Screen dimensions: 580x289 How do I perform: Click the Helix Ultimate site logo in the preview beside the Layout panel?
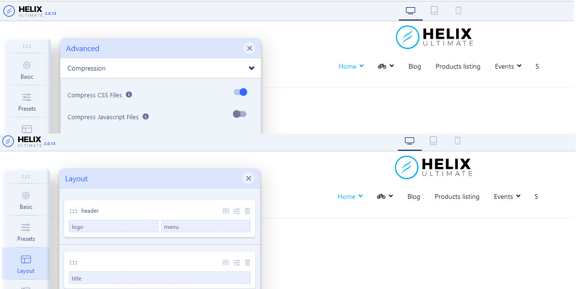pos(433,167)
